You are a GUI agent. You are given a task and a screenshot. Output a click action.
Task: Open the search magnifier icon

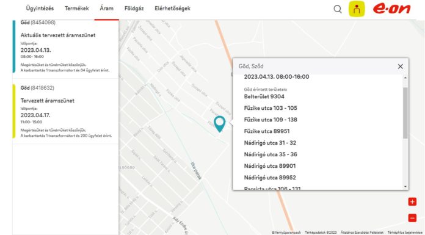[338, 9]
